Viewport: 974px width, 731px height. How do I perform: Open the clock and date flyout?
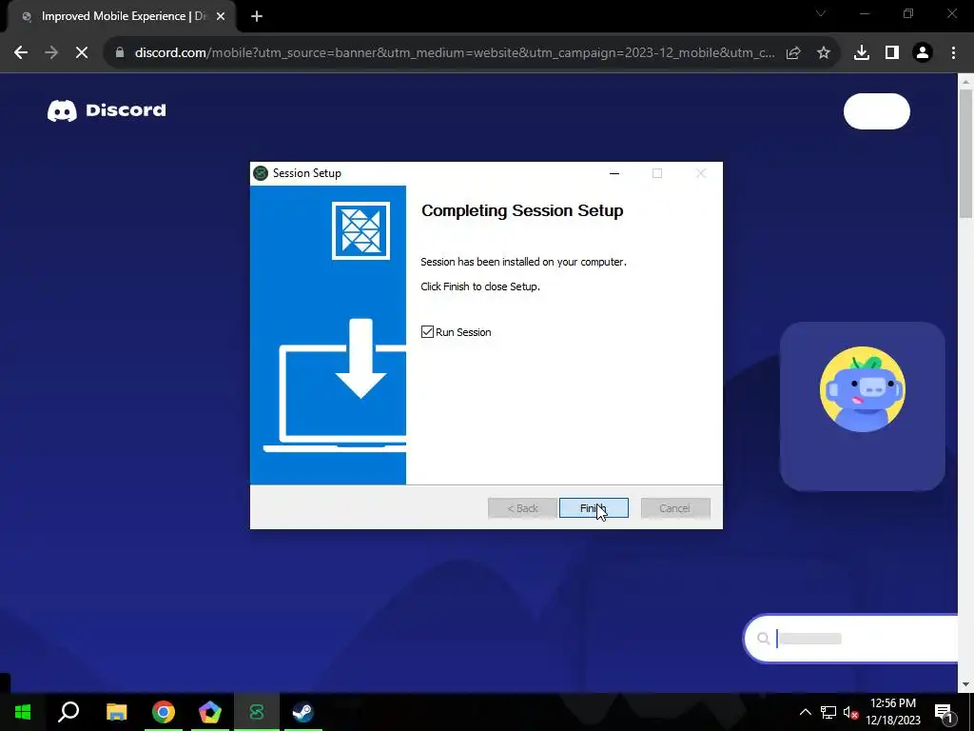tap(892, 712)
